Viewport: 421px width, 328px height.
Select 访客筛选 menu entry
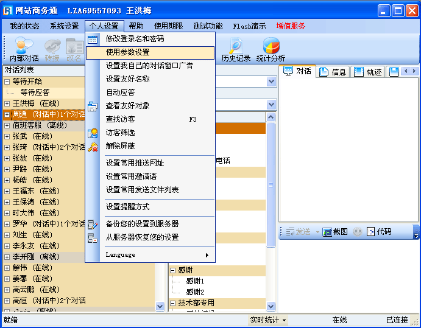(x=120, y=133)
